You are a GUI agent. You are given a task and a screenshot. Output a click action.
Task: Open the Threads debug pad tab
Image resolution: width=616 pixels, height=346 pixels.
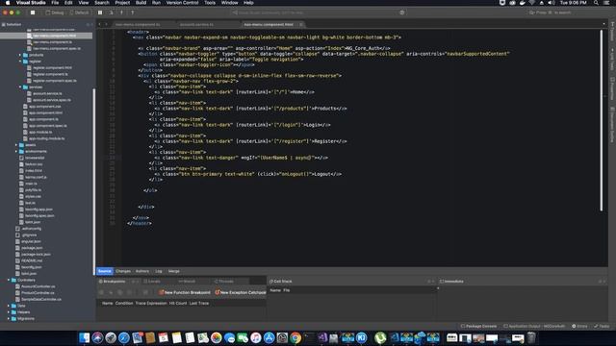click(x=224, y=282)
